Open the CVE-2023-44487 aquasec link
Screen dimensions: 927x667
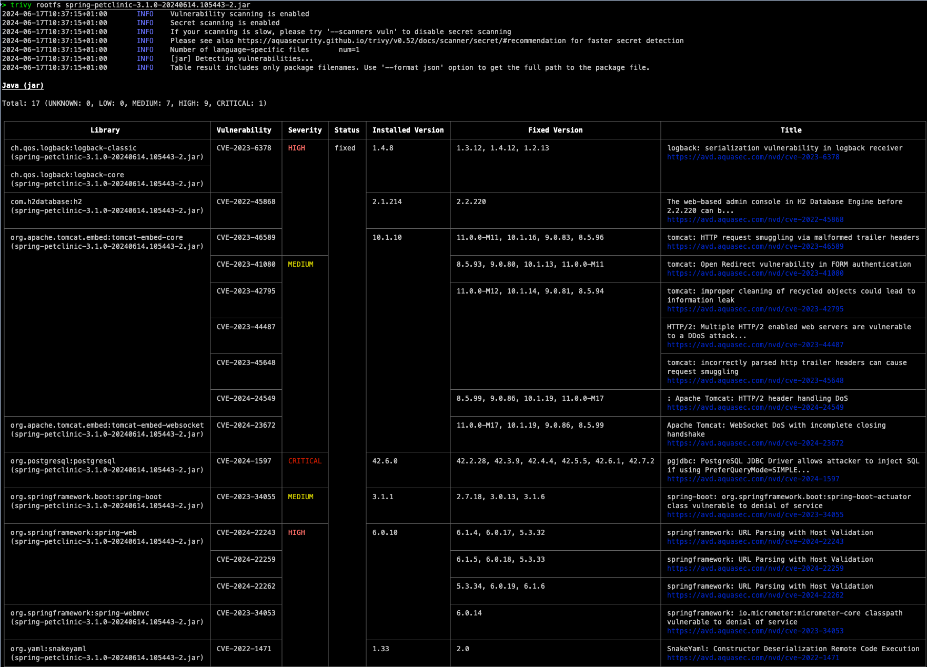(x=755, y=345)
